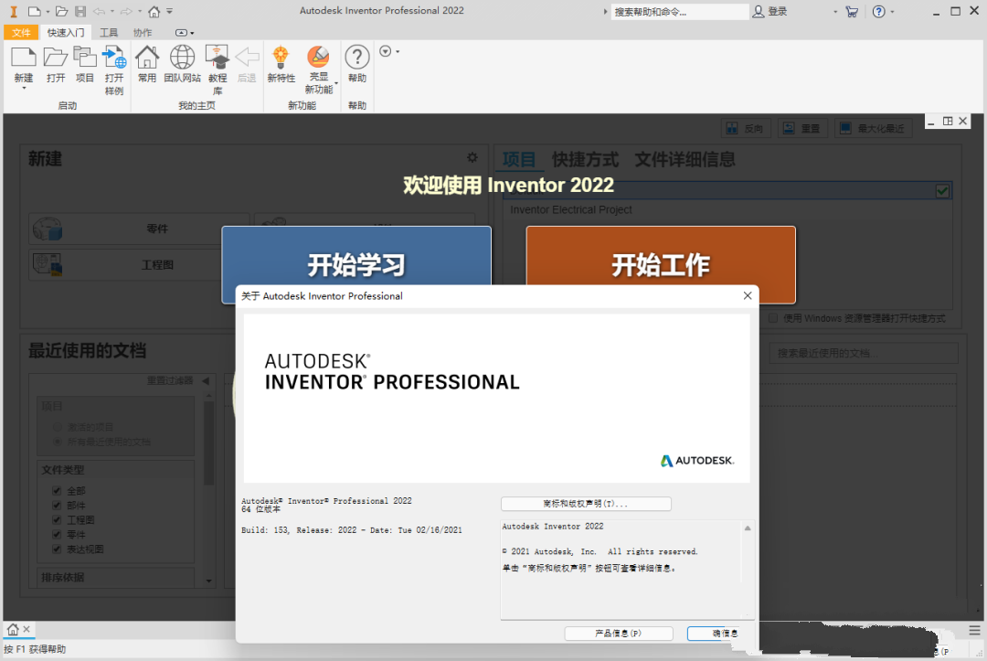
Task: Click the home tab icon at bottom left
Action: pos(13,630)
